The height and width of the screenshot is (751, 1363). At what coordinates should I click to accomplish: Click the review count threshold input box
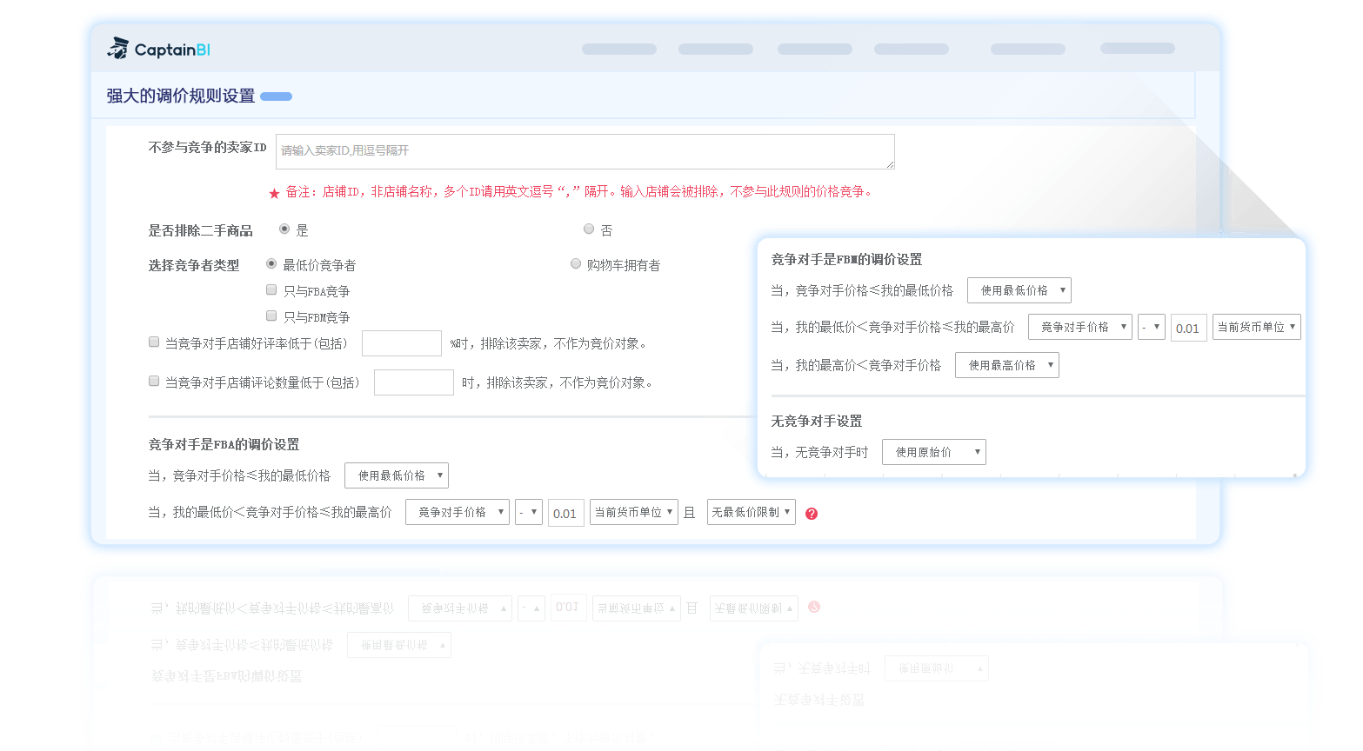[x=414, y=382]
